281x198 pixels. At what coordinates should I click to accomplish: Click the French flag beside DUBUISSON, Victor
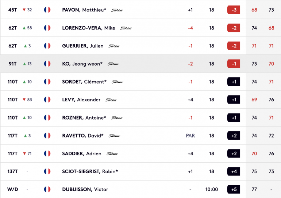click(x=47, y=189)
